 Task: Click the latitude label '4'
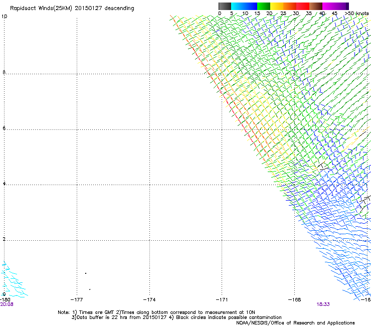pos(4,184)
